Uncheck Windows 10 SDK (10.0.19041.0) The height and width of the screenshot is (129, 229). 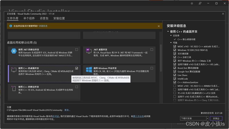coord(175,50)
